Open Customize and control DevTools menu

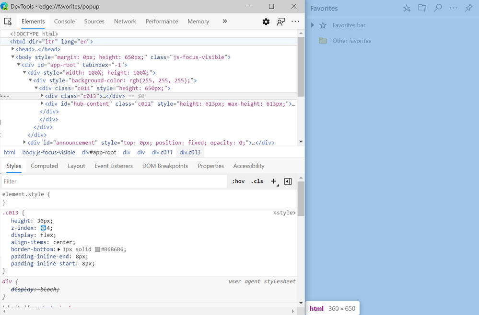pyautogui.click(x=295, y=22)
